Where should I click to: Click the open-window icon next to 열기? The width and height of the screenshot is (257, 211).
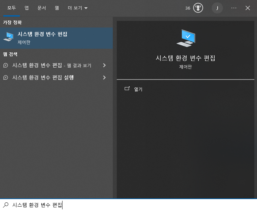point(127,89)
